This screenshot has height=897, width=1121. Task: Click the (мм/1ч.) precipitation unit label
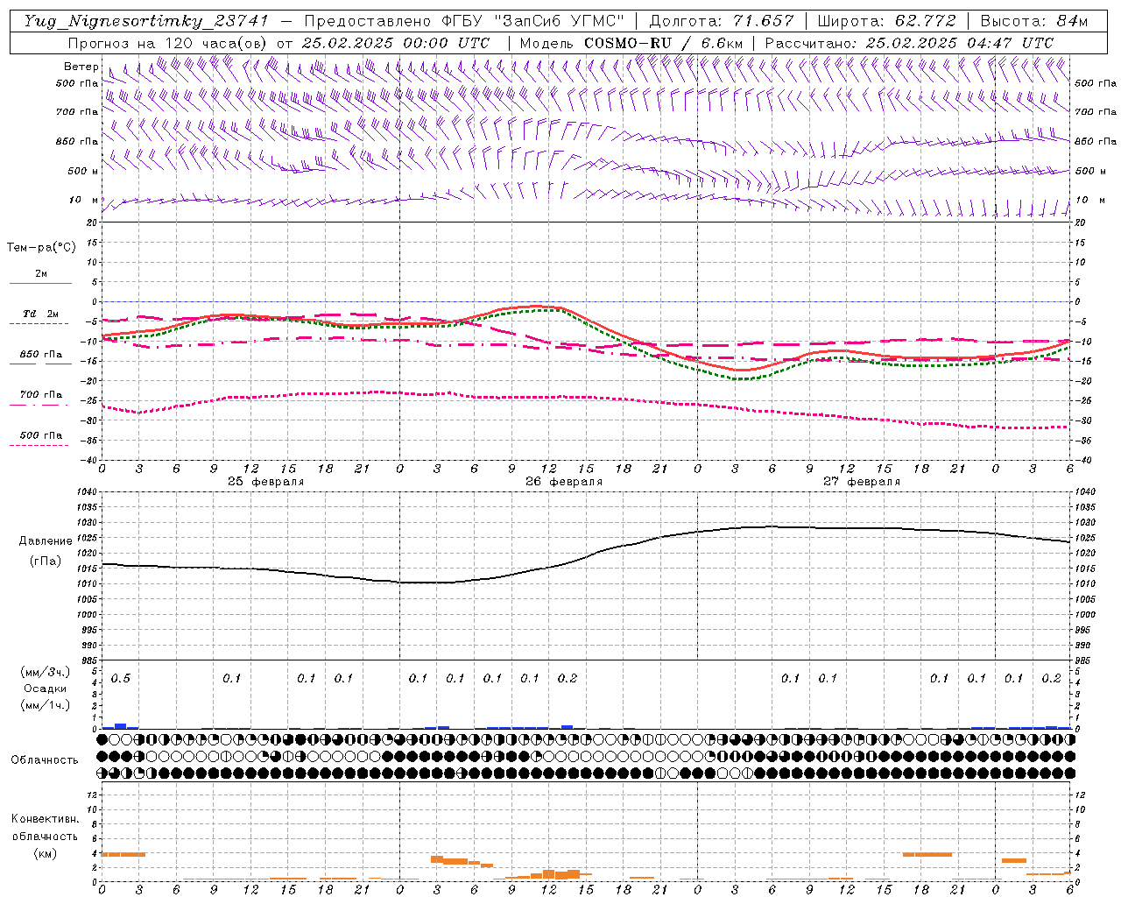click(46, 705)
